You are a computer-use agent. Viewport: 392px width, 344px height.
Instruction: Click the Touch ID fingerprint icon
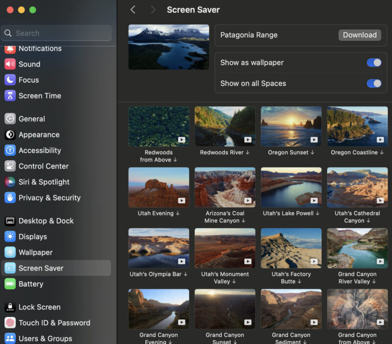tap(10, 323)
